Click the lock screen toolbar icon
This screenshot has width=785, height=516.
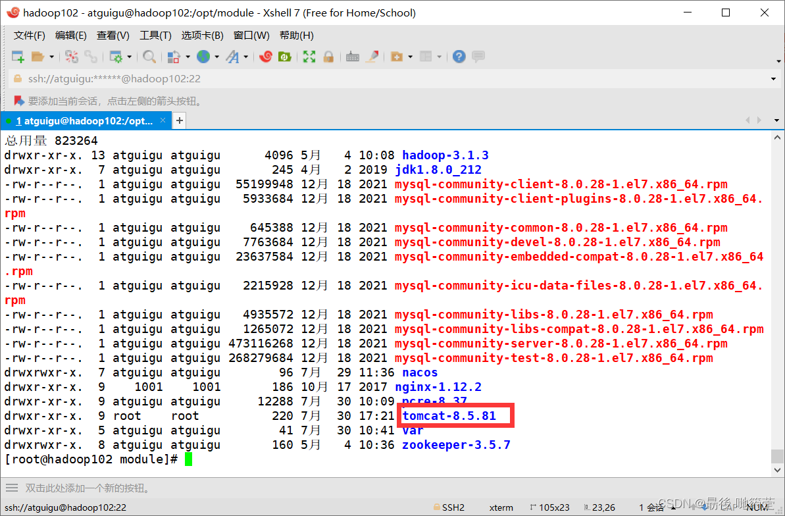pos(328,57)
